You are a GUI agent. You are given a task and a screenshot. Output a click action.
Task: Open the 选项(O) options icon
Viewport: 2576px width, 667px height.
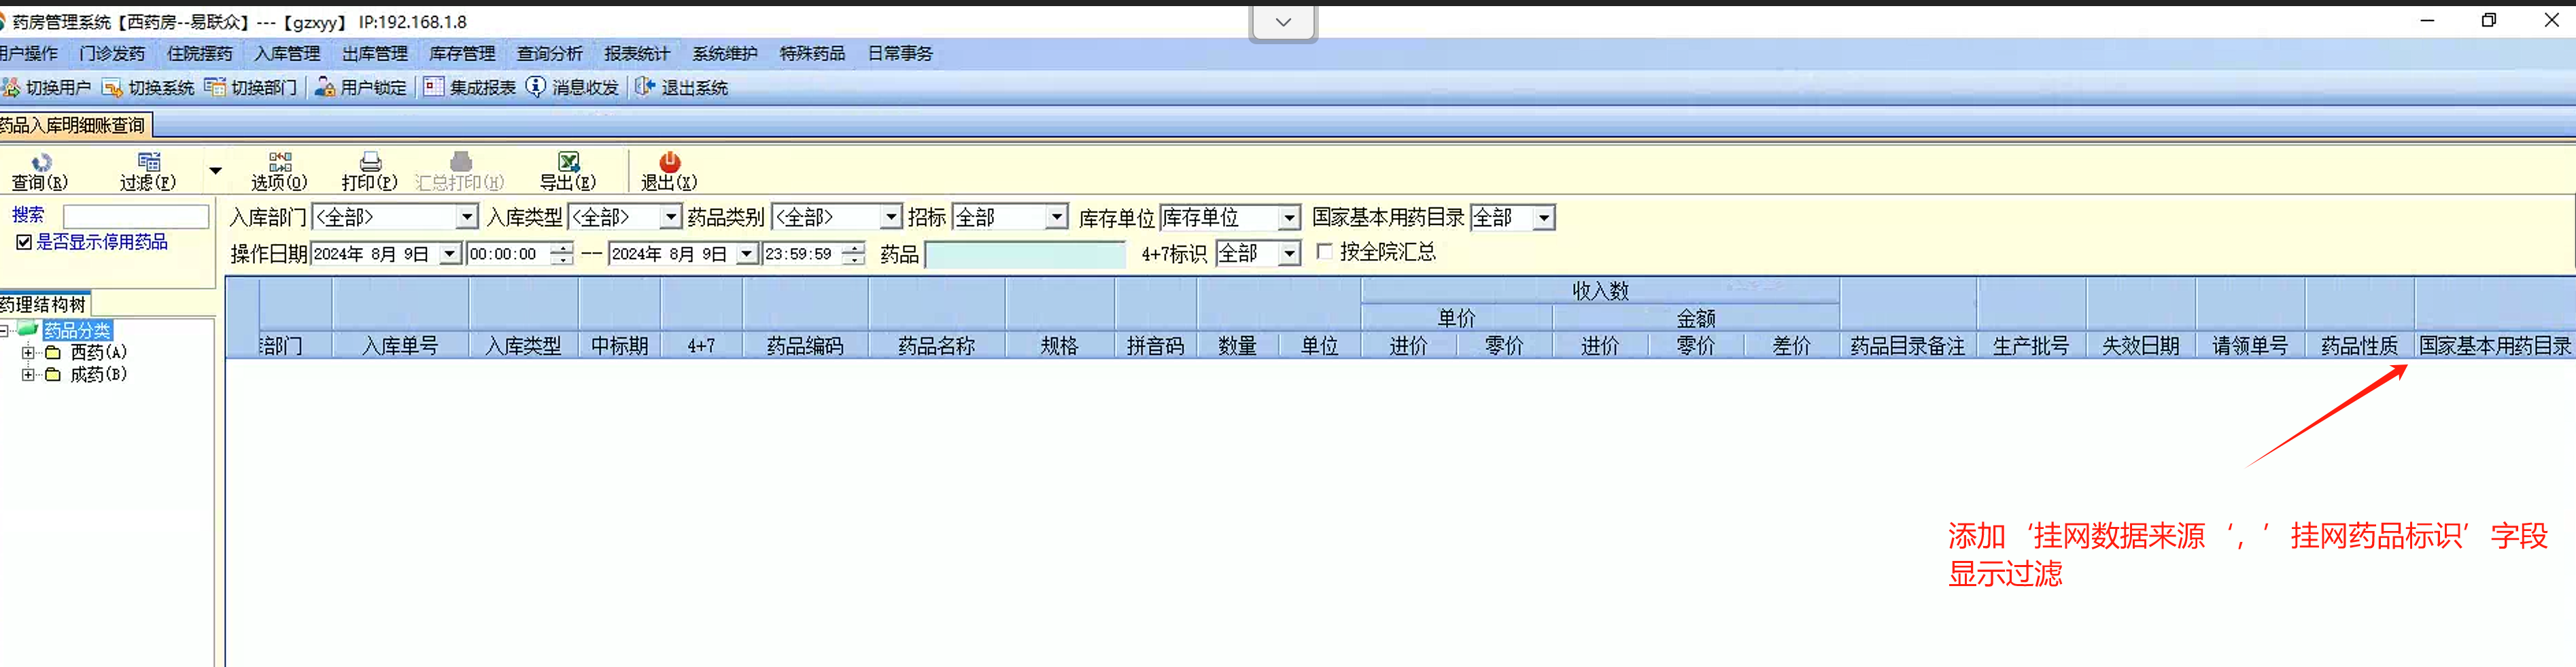tap(280, 162)
